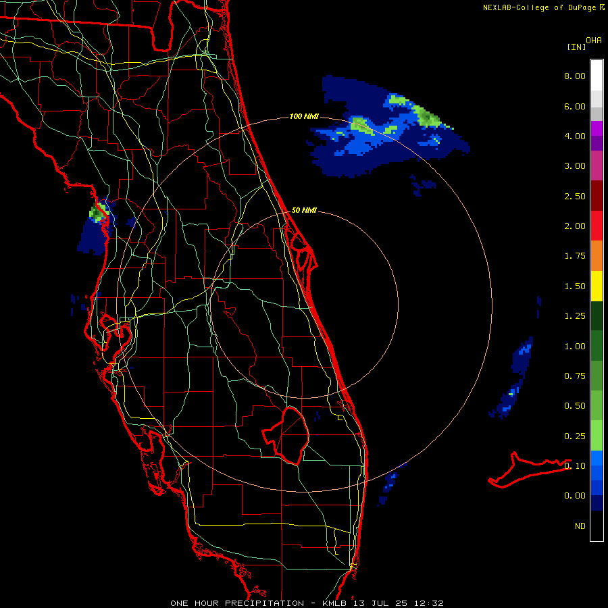Select the dark red swatch below 2.50

click(597, 196)
